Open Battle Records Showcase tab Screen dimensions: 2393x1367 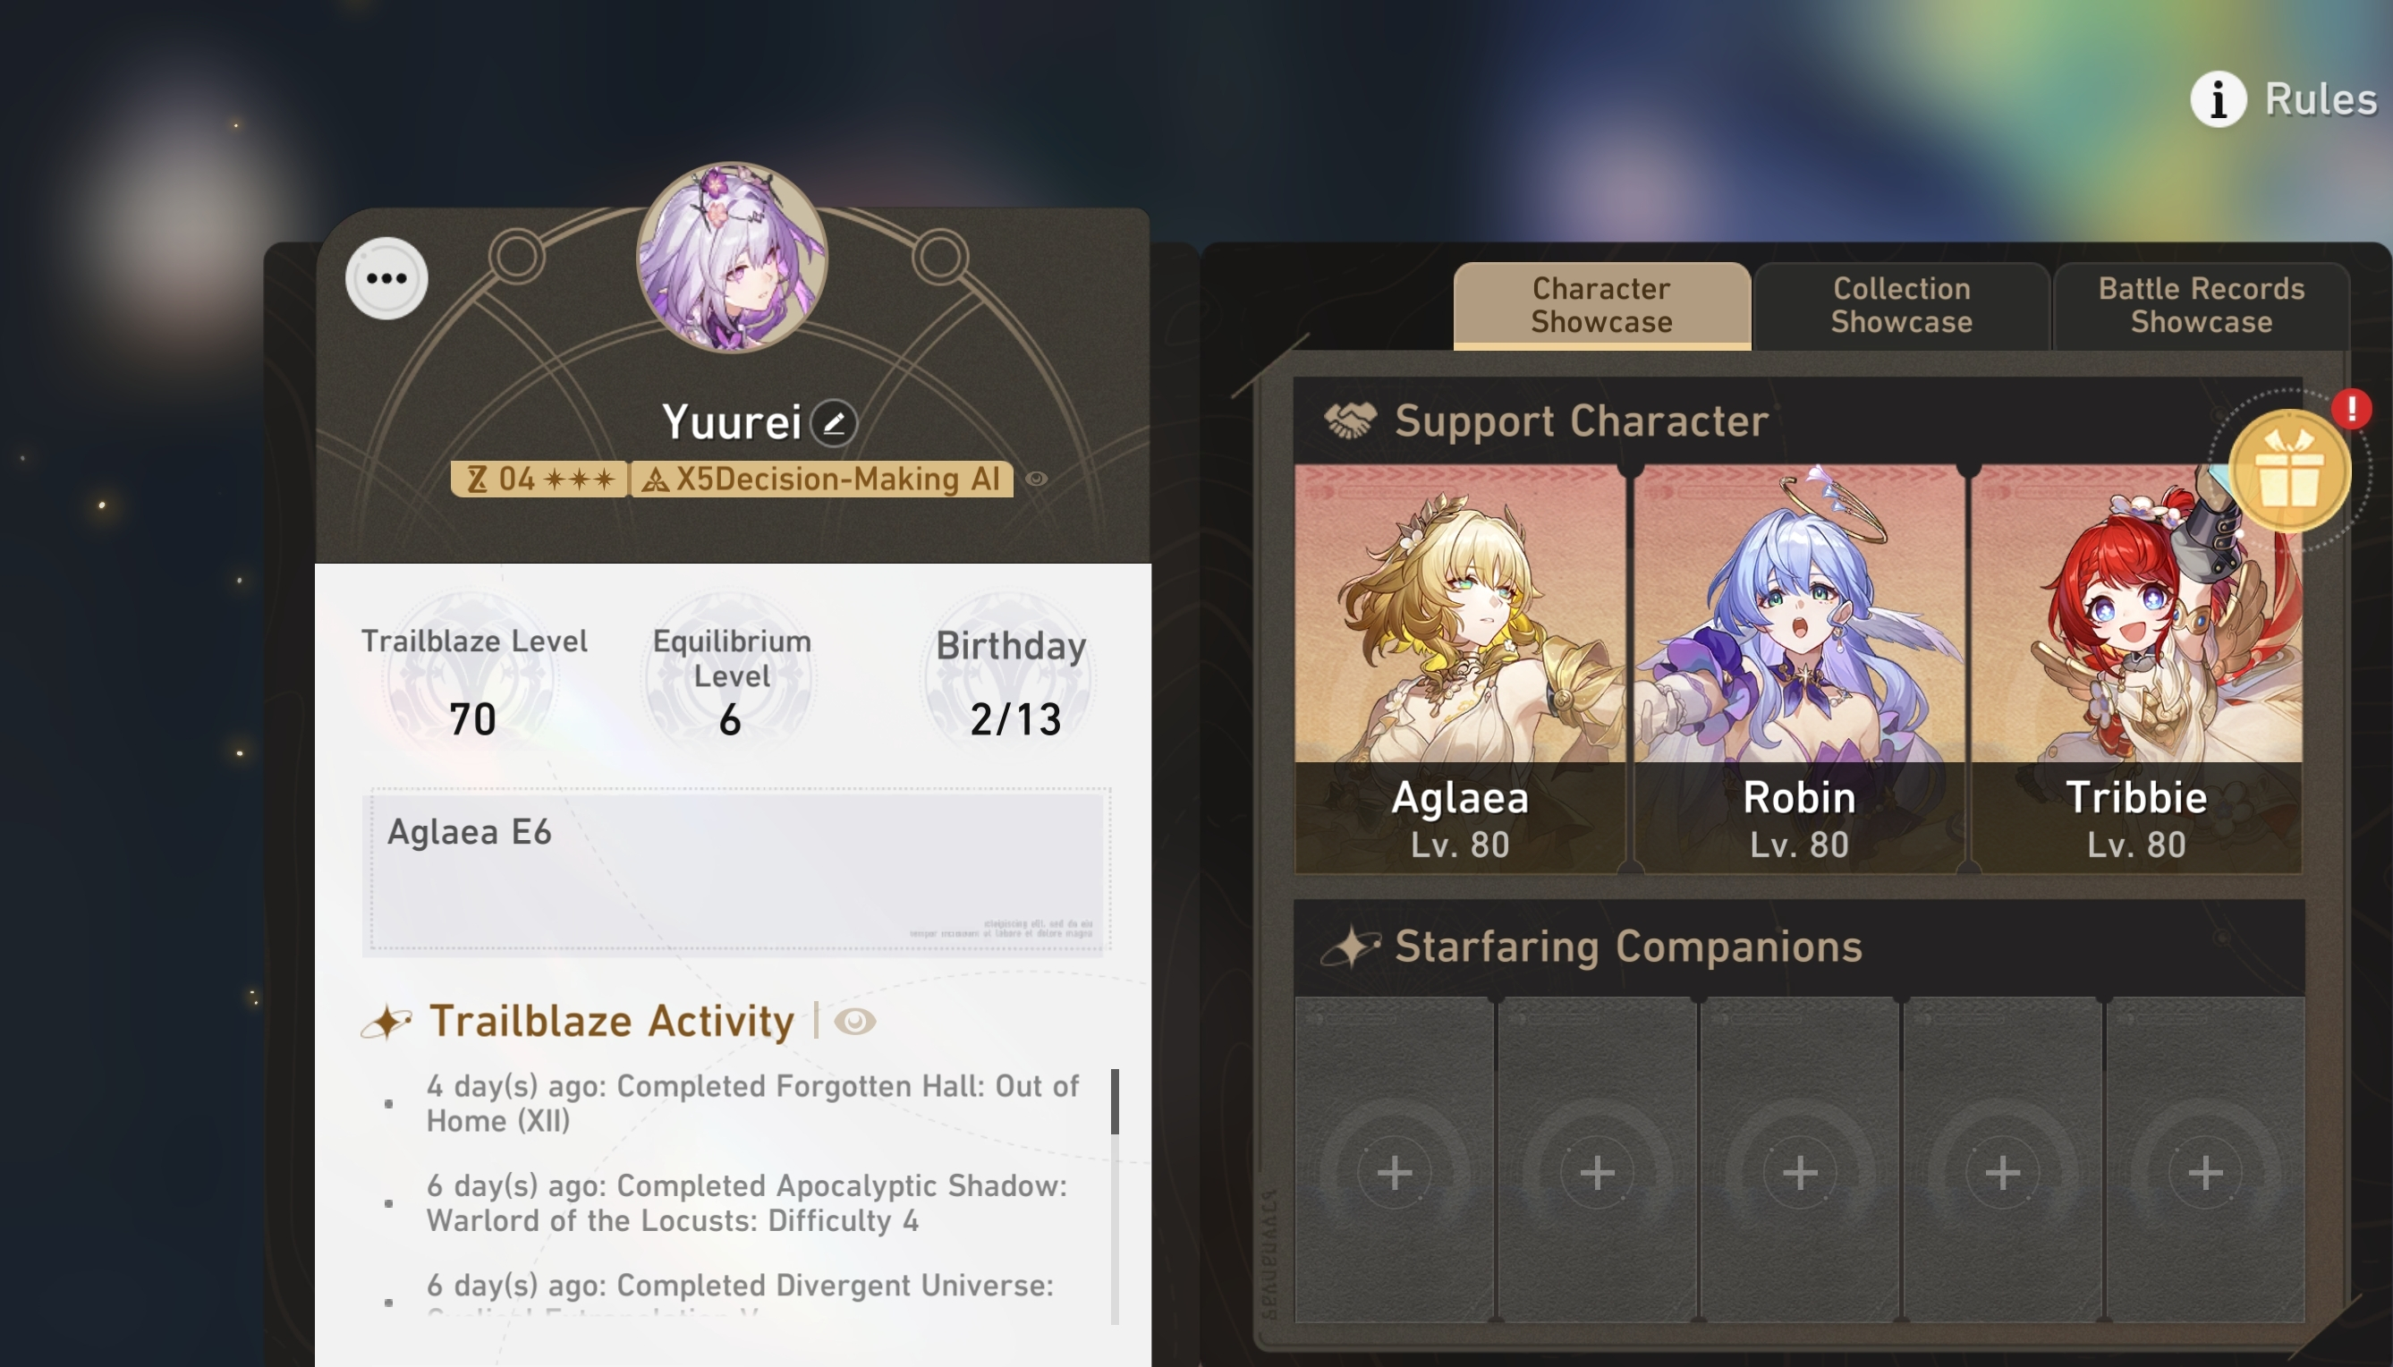(x=2201, y=306)
